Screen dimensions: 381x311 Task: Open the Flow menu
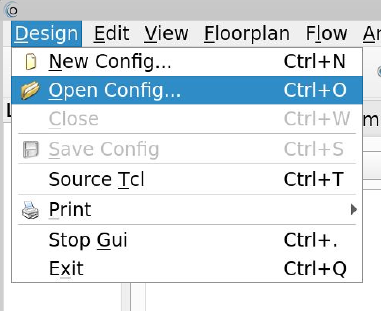[326, 33]
